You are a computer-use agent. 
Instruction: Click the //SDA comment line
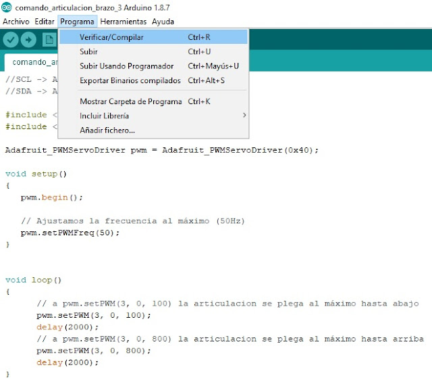pos(32,91)
